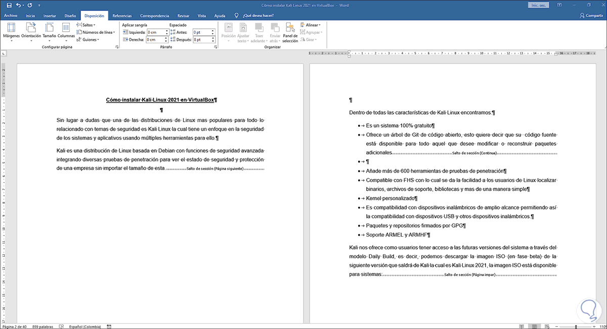Switch to the Referencias tab
607x329 pixels.
[122, 16]
